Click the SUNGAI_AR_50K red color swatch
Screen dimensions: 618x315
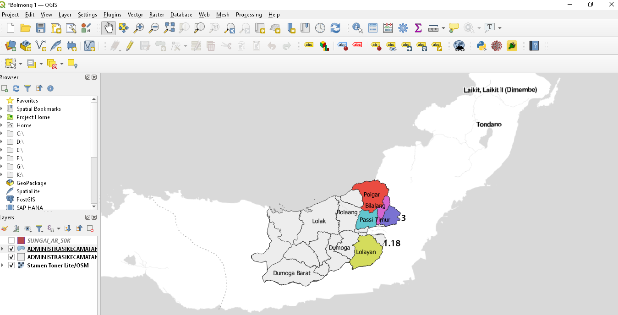click(21, 240)
